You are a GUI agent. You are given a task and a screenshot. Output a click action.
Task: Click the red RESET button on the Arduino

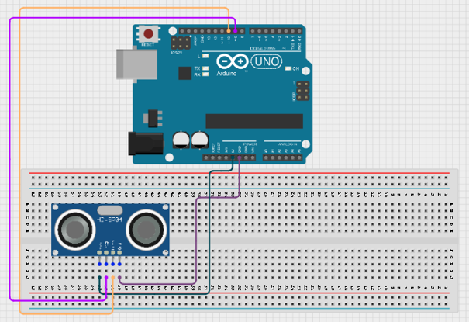(149, 33)
